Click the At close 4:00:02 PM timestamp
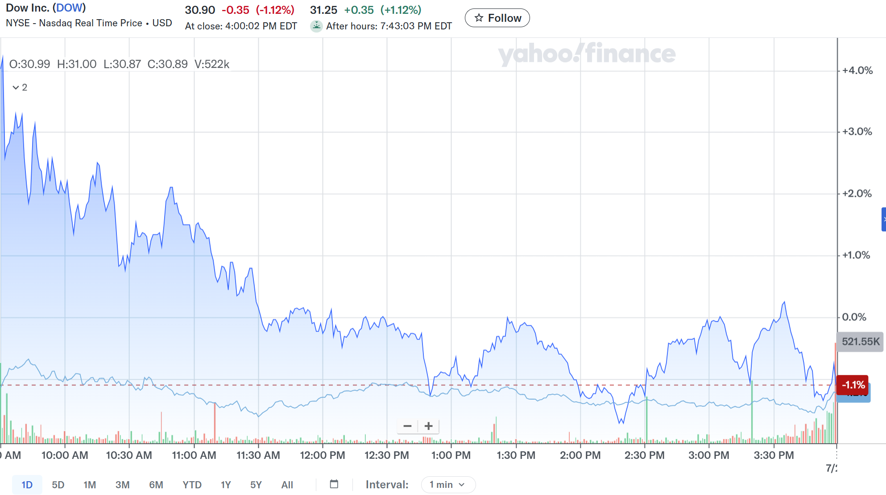The image size is (886, 495). (241, 26)
